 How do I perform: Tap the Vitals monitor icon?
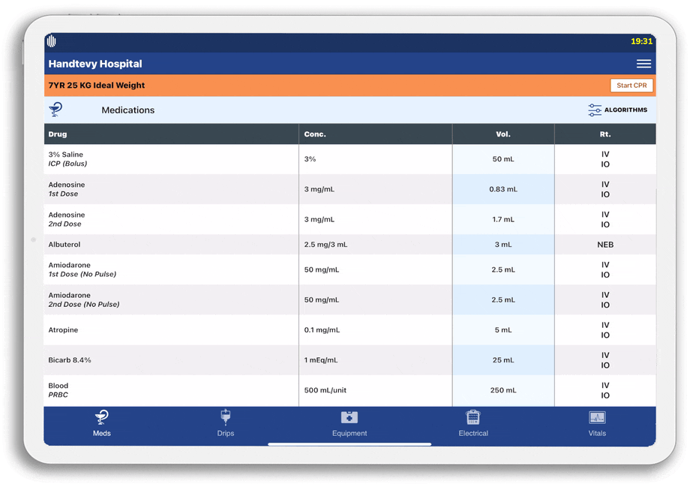[597, 417]
